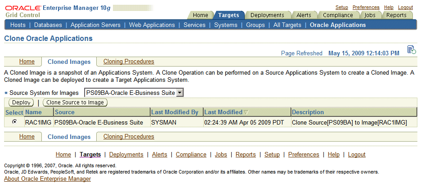Viewport: 421px width, 192px height.
Task: Click the RAC1IMG name cell
Action: [38, 123]
